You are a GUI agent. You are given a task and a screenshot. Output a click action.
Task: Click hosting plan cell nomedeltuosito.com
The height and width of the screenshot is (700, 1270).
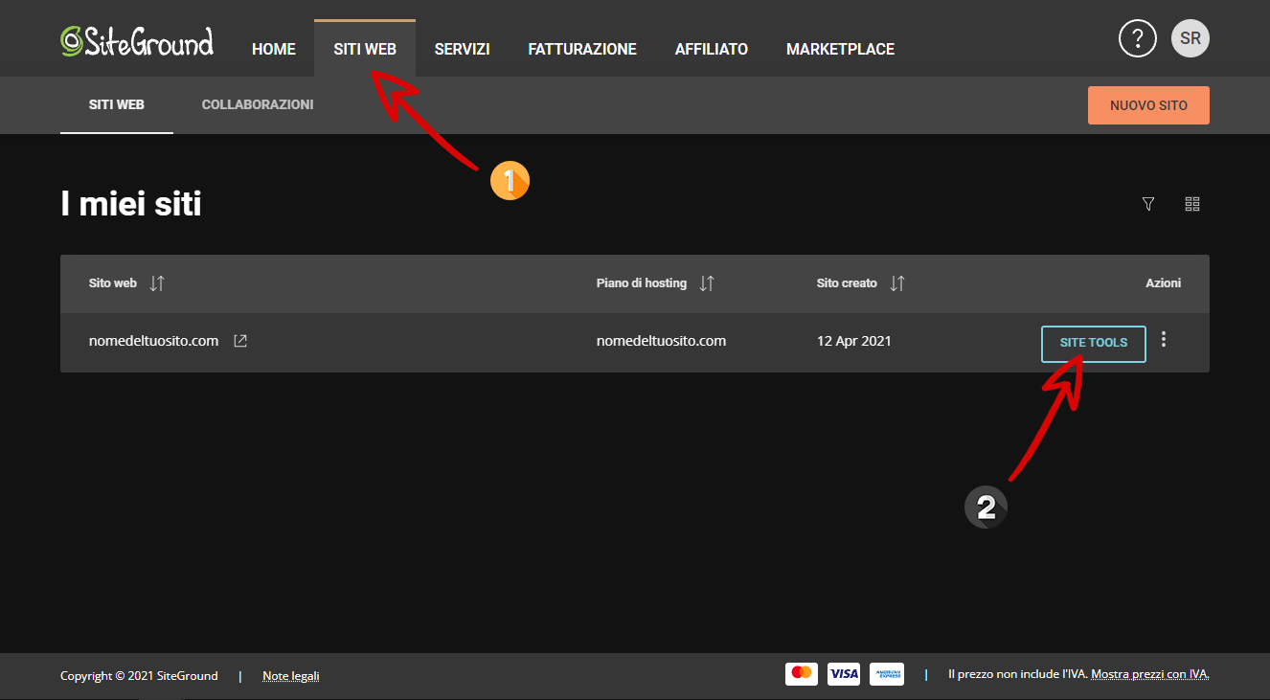tap(661, 341)
